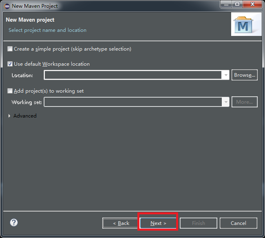Click the More... button
Viewport: 265px width, 238px height.
pyautogui.click(x=245, y=102)
